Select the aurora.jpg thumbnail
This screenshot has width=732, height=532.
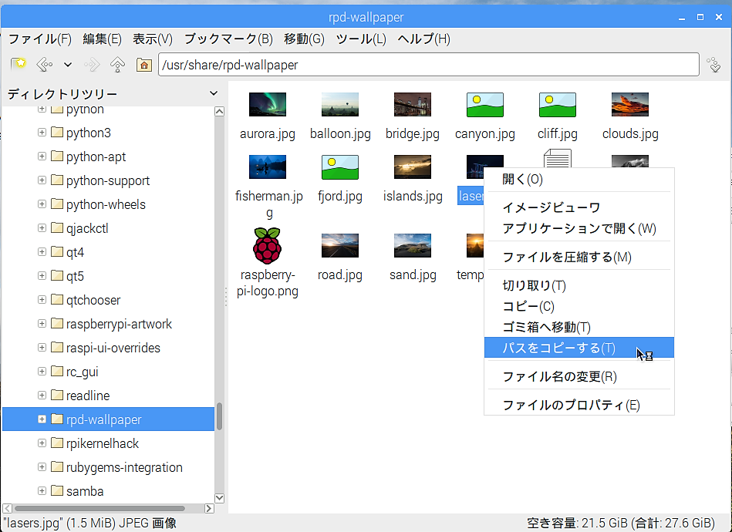pos(268,105)
